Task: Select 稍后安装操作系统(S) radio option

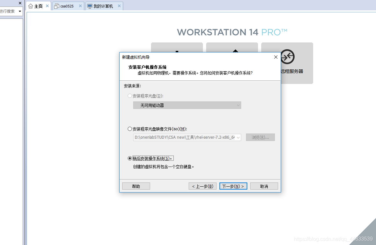Action: [x=130, y=158]
